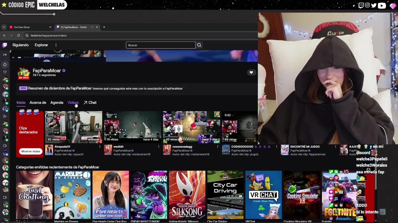Image resolution: width=398 pixels, height=223 pixels.
Task: Open followed channels heart icon in sidebar
Action: (5, 72)
